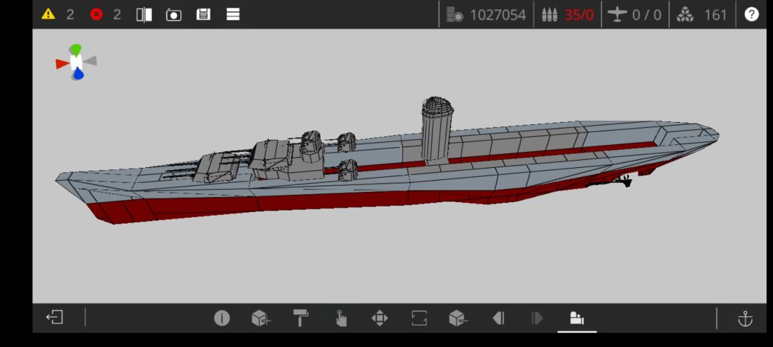Choose the hand pointer select tool
Screen dimensions: 773x347
point(341,318)
